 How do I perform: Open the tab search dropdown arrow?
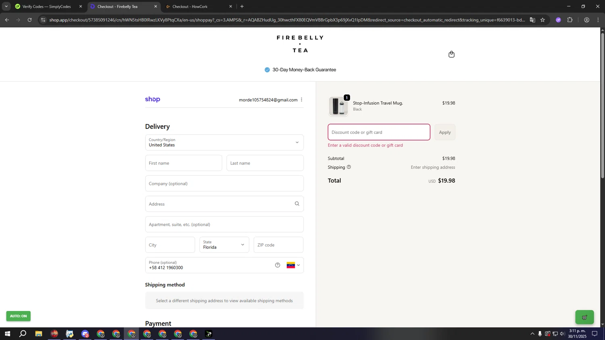pos(6,6)
